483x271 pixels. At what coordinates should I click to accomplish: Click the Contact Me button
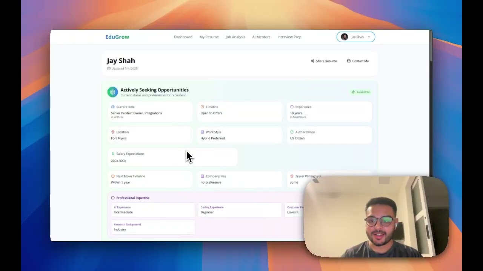tap(358, 61)
